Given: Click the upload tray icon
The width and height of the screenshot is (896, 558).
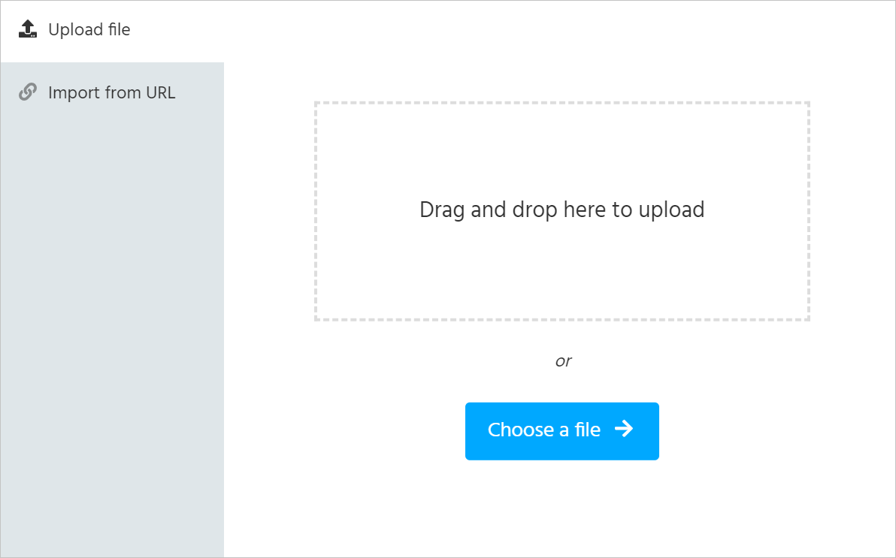Looking at the screenshot, I should 28,29.
